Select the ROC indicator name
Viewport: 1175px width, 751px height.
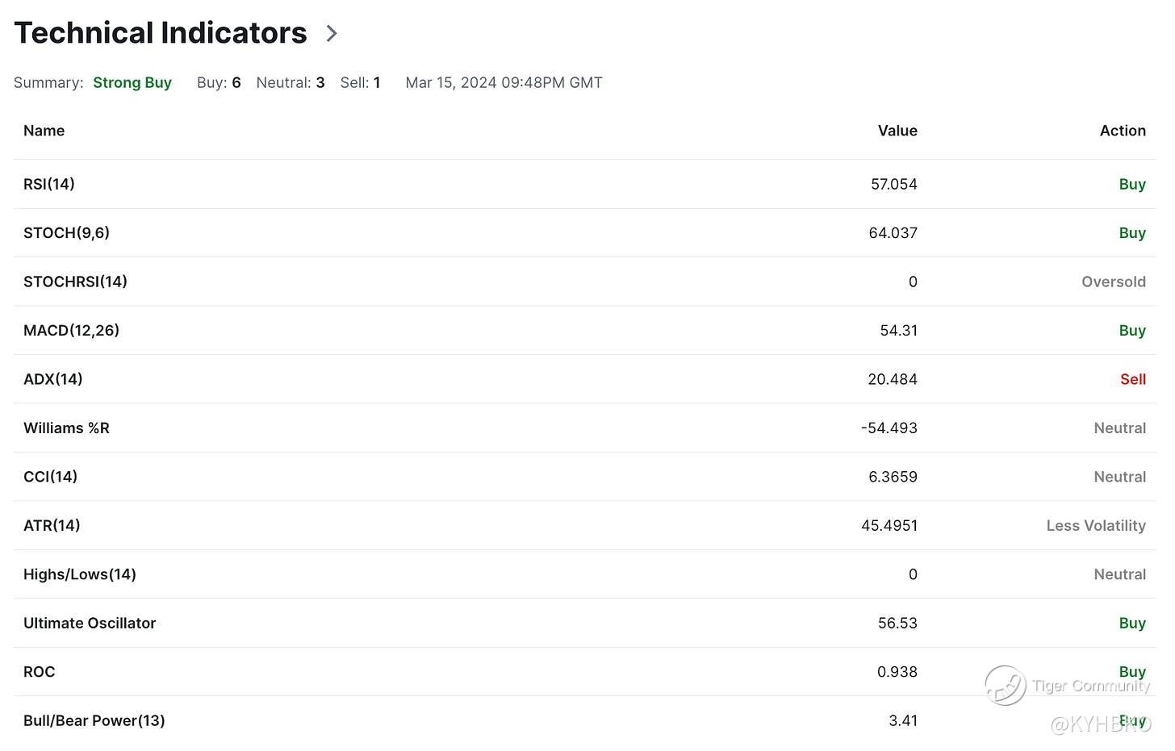[x=39, y=672]
